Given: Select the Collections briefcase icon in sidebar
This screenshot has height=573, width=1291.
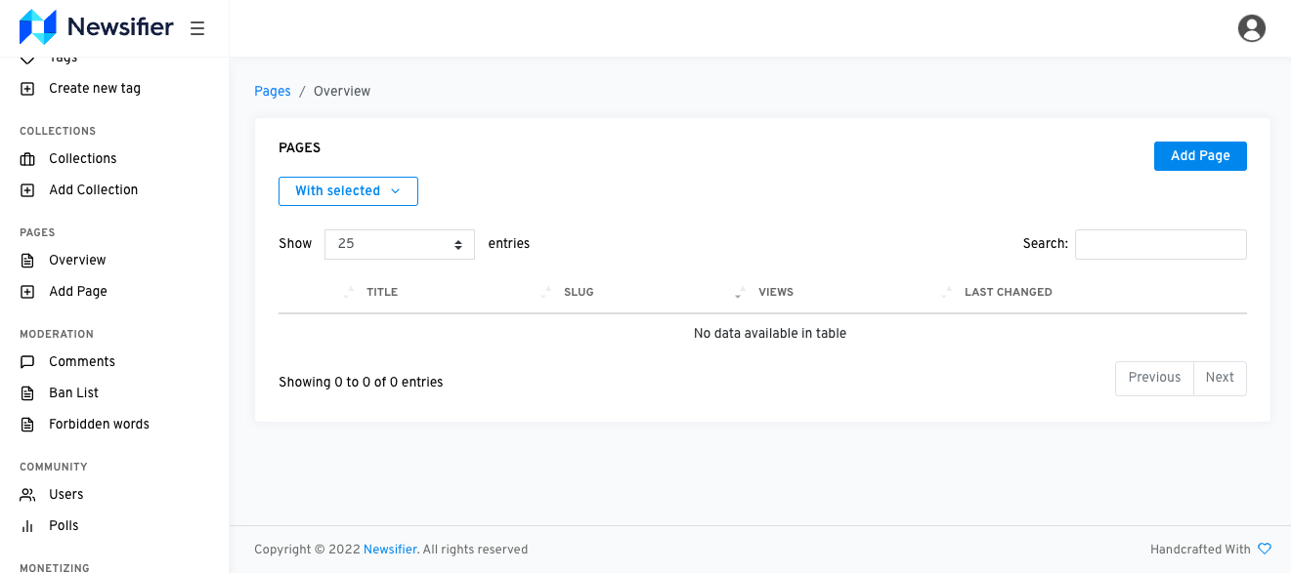Looking at the screenshot, I should (x=26, y=158).
